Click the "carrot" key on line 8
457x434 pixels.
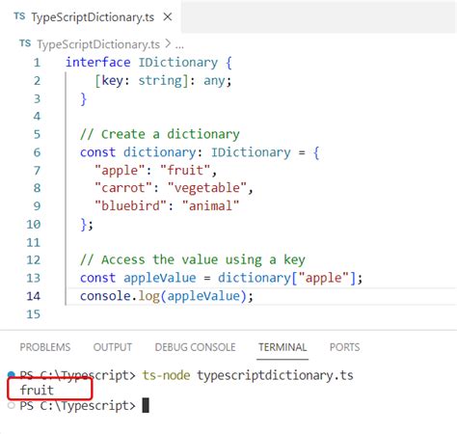[123, 187]
